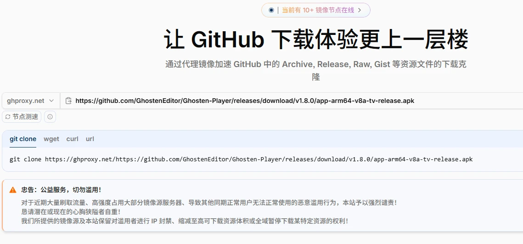This screenshot has height=244, width=523.
Task: Click the 忠告:公益服务,切勿滥用 warning title
Action: click(x=61, y=190)
